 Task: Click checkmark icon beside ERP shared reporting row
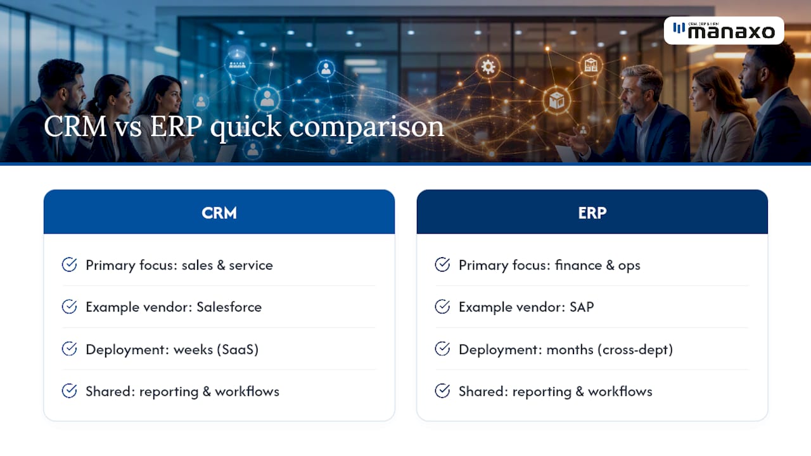442,391
